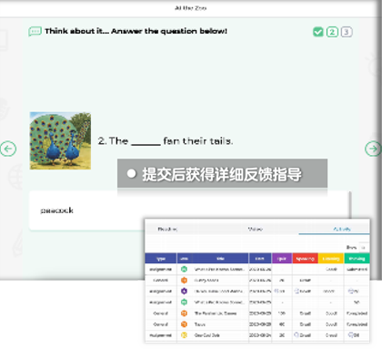The width and height of the screenshot is (382, 349).
Task: Switch to the Video tab
Action: [x=256, y=229]
